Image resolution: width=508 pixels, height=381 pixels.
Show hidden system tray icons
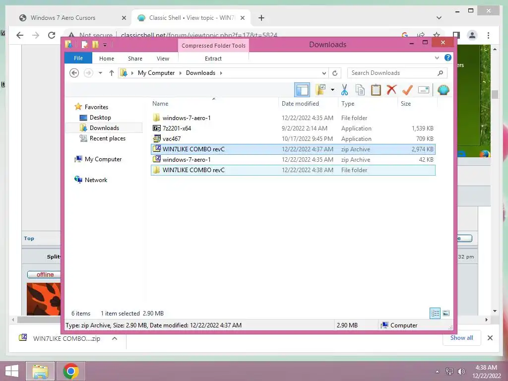(x=437, y=372)
